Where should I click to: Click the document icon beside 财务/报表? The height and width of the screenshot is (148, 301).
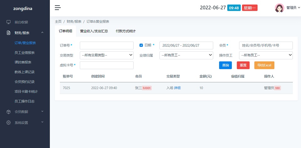tap(8, 33)
